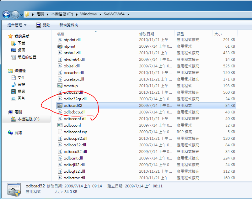Open the 組合管理 dropdown menu
Image resolution: width=252 pixels, height=199 pixels.
click(x=17, y=25)
